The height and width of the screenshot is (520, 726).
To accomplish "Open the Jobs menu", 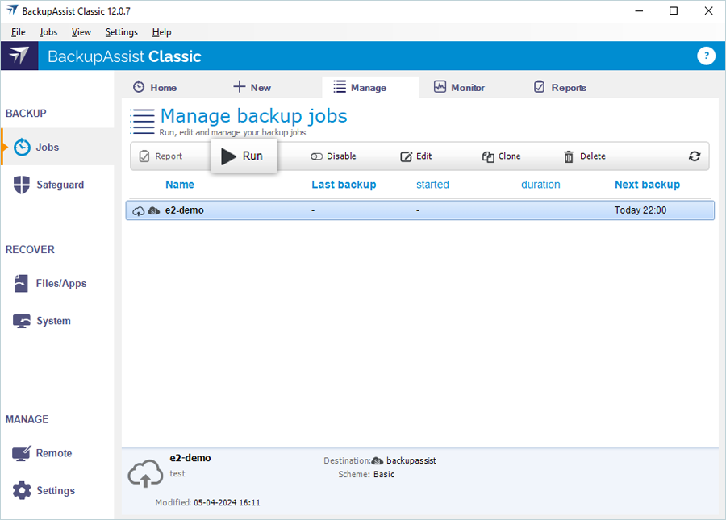I will tap(48, 32).
